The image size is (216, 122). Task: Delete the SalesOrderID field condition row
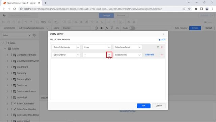[162, 55]
